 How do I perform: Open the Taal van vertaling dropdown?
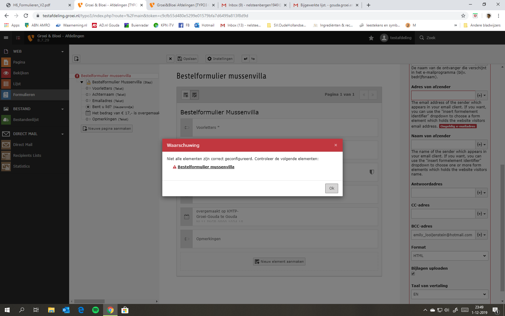449,294
